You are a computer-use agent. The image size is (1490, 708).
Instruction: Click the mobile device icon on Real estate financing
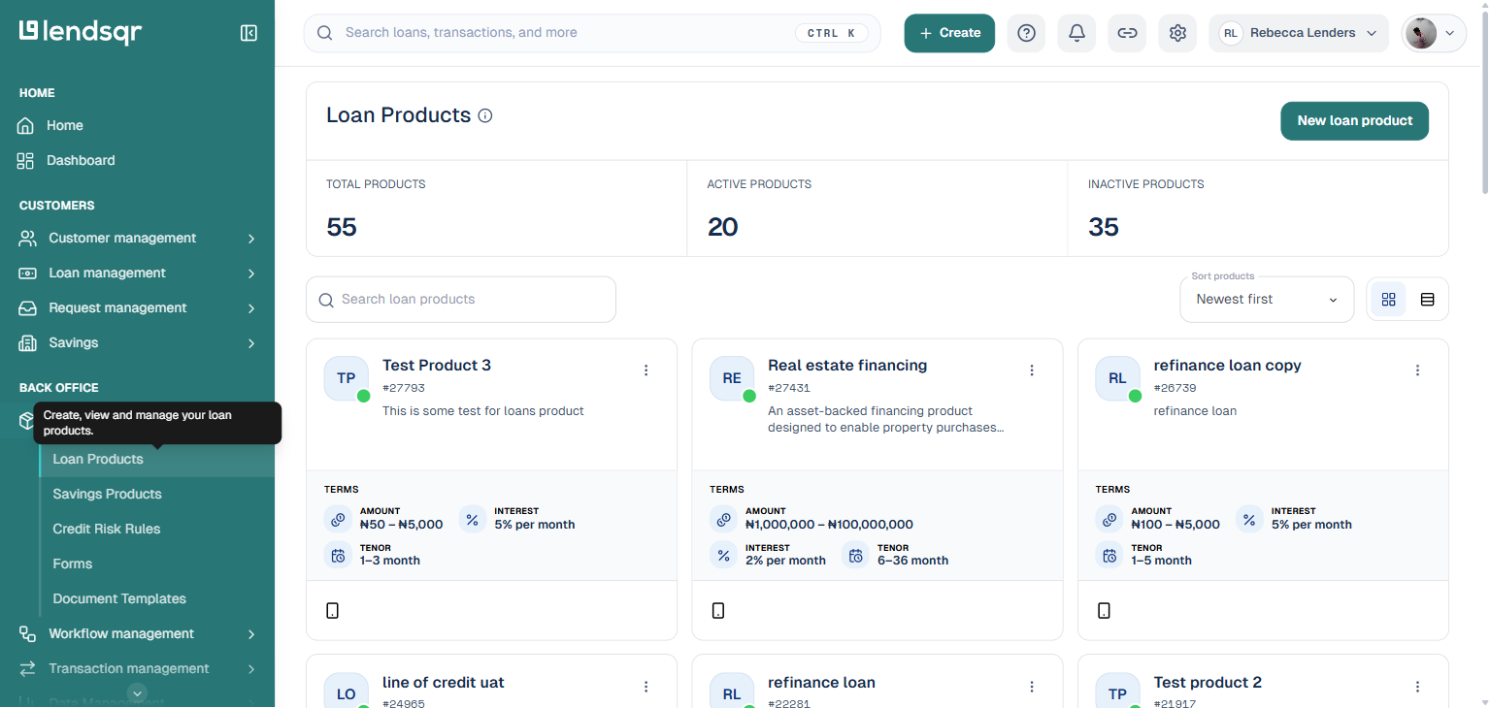coord(718,610)
